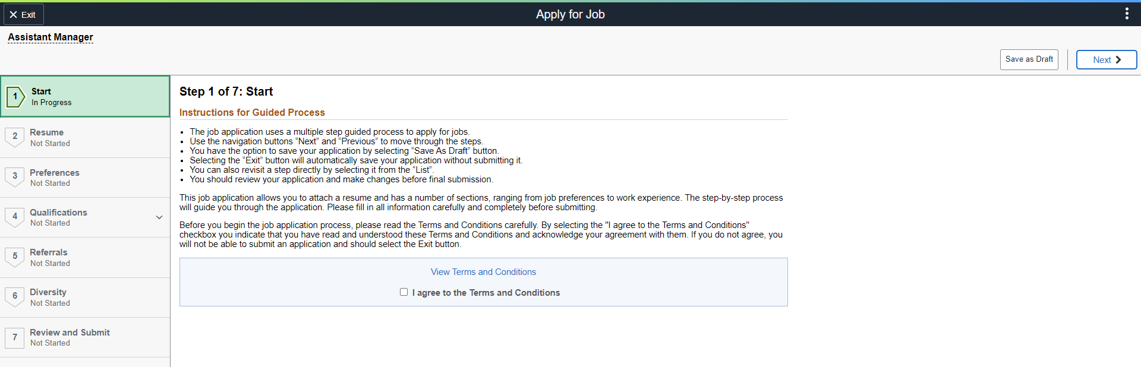Image resolution: width=1141 pixels, height=367 pixels.
Task: Click the Assistant Manager job title link
Action: [51, 37]
